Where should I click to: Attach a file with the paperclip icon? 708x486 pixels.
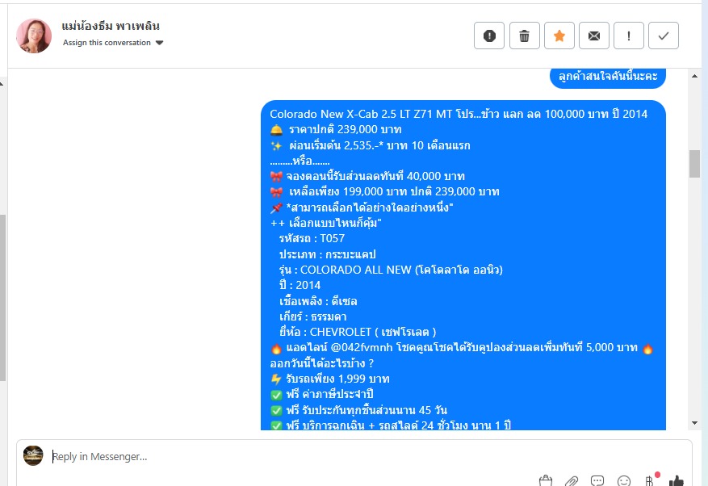[572, 481]
